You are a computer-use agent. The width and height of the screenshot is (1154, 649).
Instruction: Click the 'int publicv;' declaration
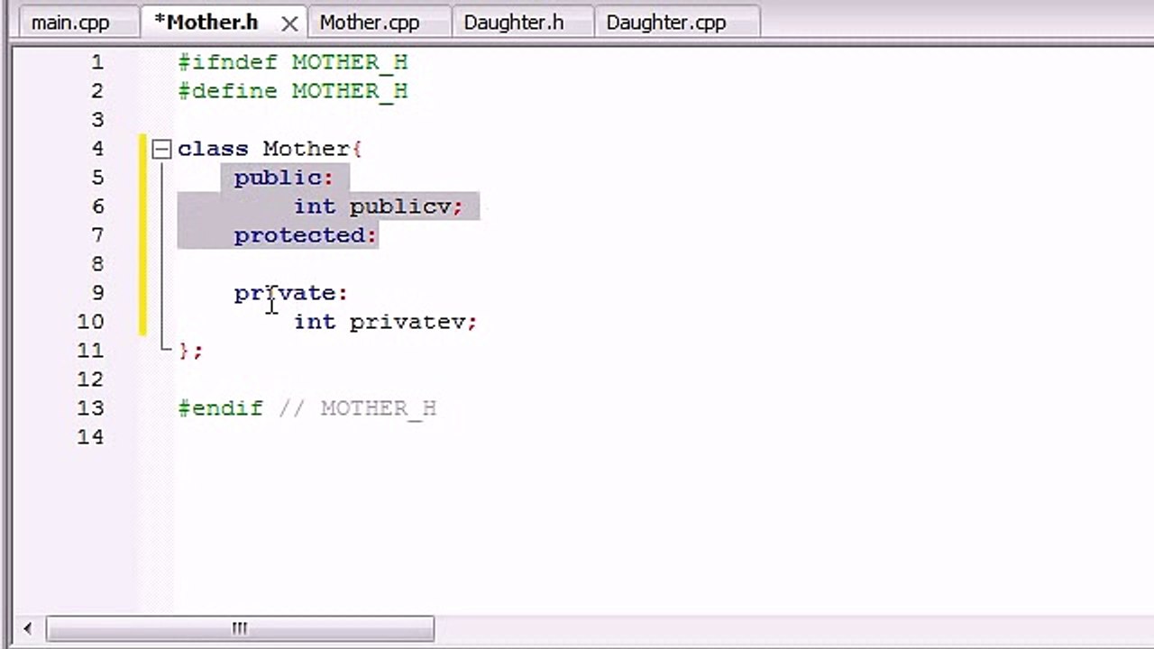[378, 206]
